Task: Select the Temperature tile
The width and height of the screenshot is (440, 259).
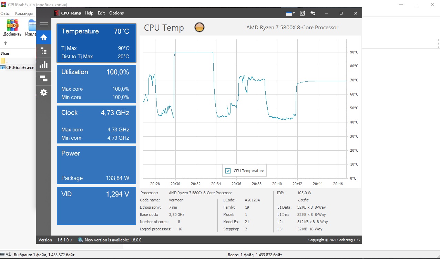Action: click(x=96, y=43)
